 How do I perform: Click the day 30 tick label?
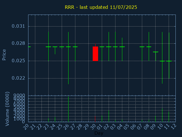pos(93,127)
